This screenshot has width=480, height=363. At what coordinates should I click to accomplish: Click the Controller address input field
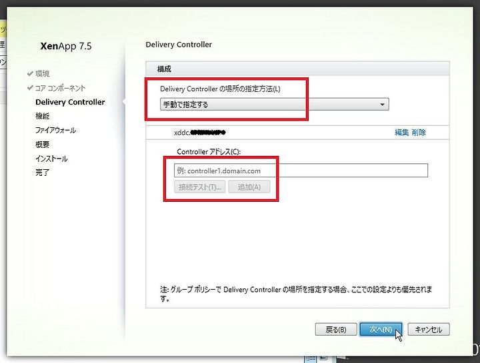click(301, 171)
